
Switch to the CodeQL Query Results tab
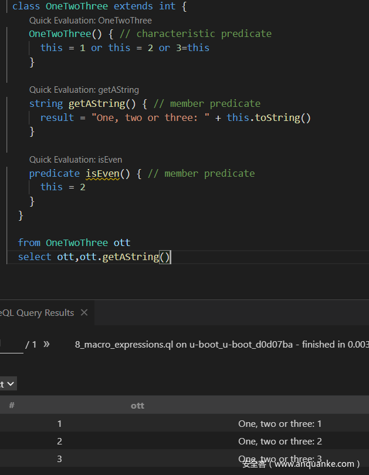pyautogui.click(x=36, y=313)
